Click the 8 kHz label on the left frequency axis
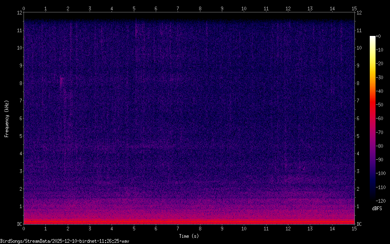Screen dimensions: 390x244 point(19,83)
